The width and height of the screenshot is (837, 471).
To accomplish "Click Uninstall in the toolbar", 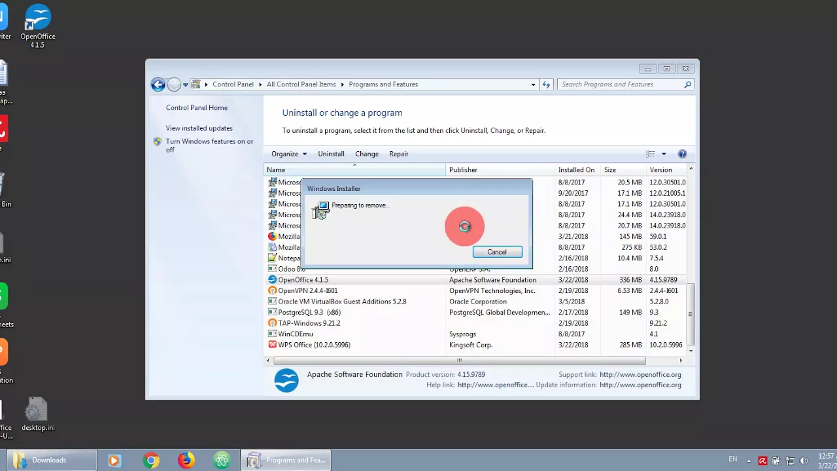I will (x=331, y=154).
